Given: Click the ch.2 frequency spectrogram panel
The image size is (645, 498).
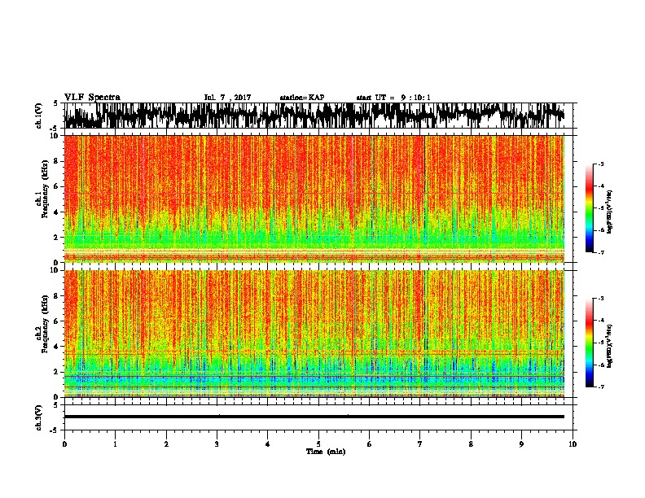Looking at the screenshot, I should click(314, 334).
